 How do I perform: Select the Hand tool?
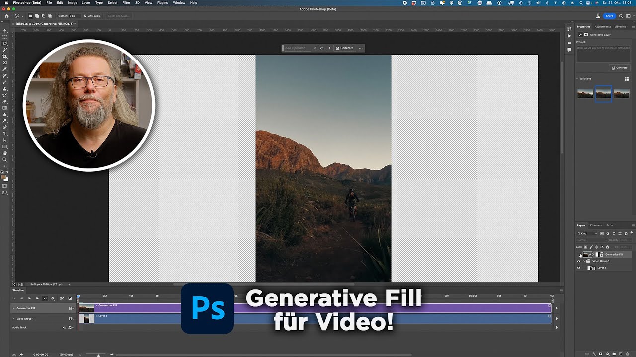(x=5, y=153)
